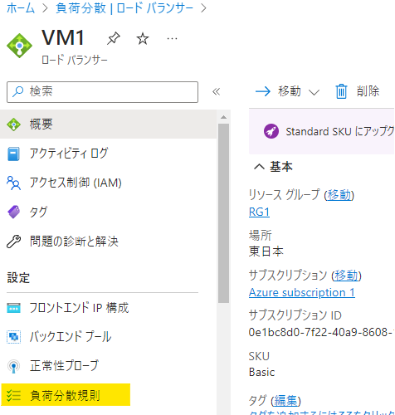The image size is (395, 415).
Task: Click the アクティビティ ログ book icon
Action: click(x=13, y=154)
